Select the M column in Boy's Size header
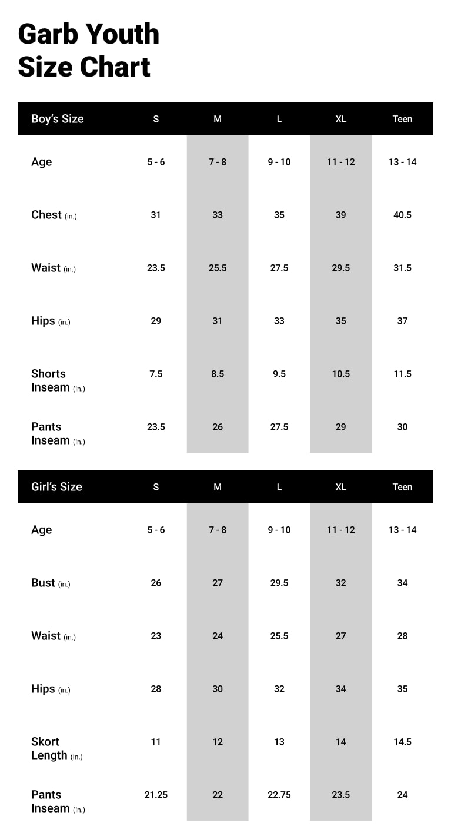This screenshot has height=839, width=451. [x=218, y=119]
